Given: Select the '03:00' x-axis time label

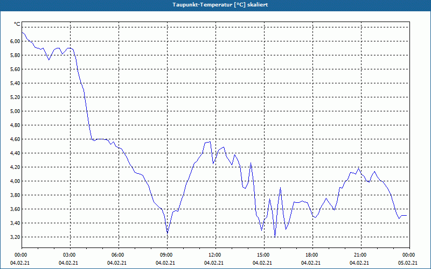Looking at the screenshot, I should coord(71,255).
